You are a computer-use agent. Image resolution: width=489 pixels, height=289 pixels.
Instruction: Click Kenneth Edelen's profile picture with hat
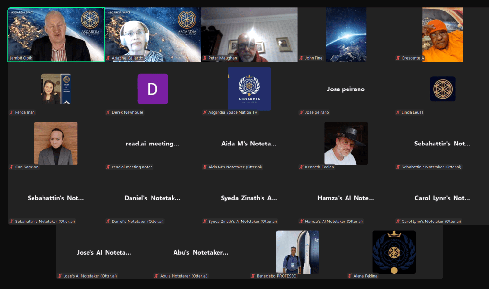346,143
